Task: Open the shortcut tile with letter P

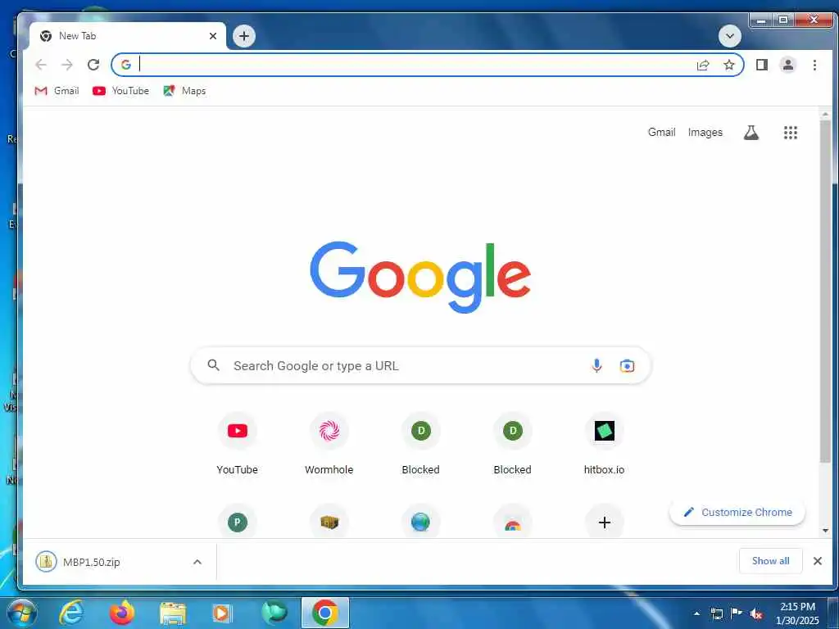Action: pyautogui.click(x=237, y=522)
